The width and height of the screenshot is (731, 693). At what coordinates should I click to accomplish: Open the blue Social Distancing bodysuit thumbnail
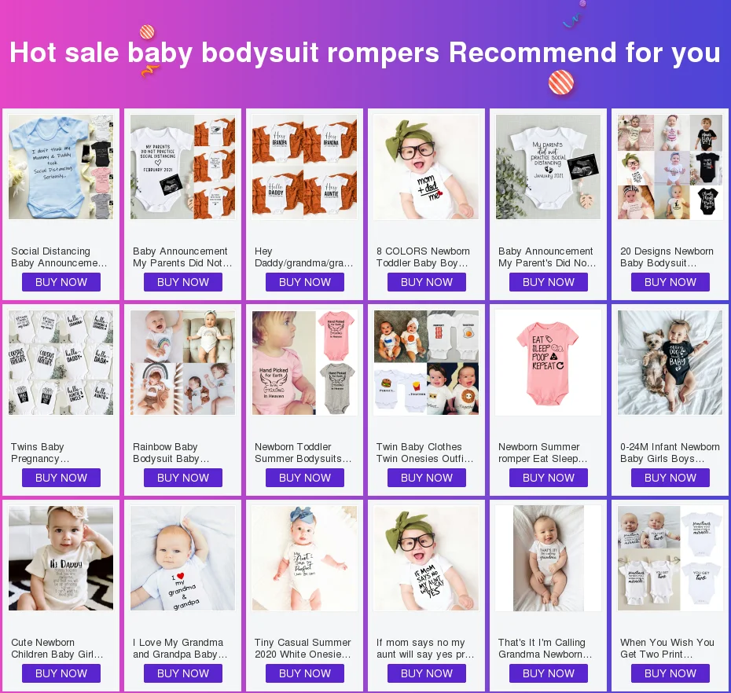click(61, 167)
